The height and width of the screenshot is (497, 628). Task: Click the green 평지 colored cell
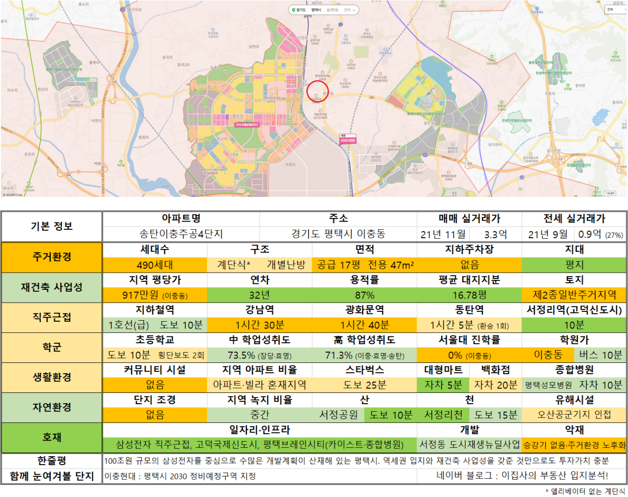[x=574, y=265]
